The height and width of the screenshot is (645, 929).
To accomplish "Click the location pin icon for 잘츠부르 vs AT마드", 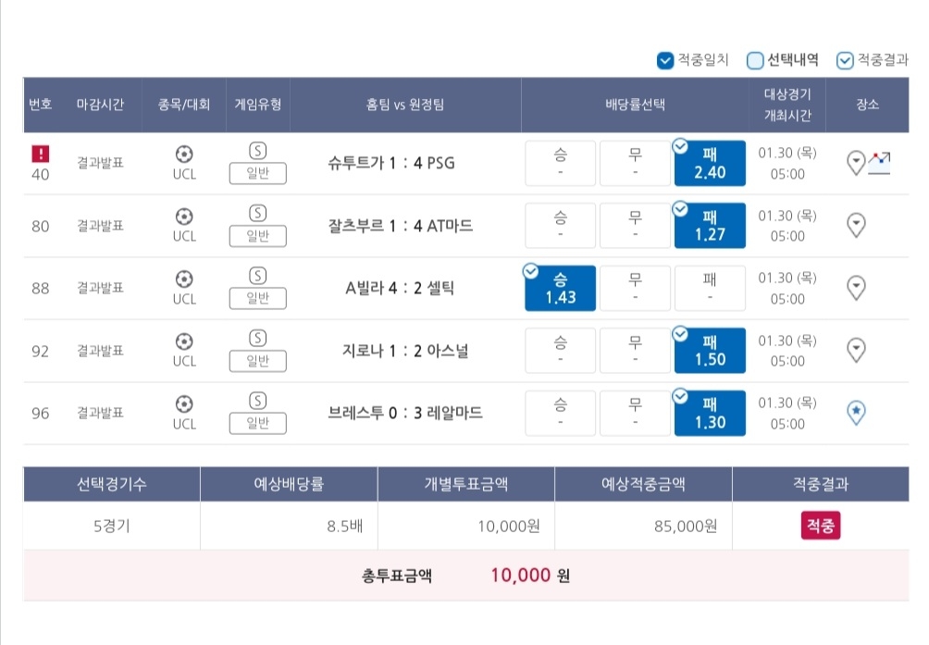I will (x=857, y=225).
